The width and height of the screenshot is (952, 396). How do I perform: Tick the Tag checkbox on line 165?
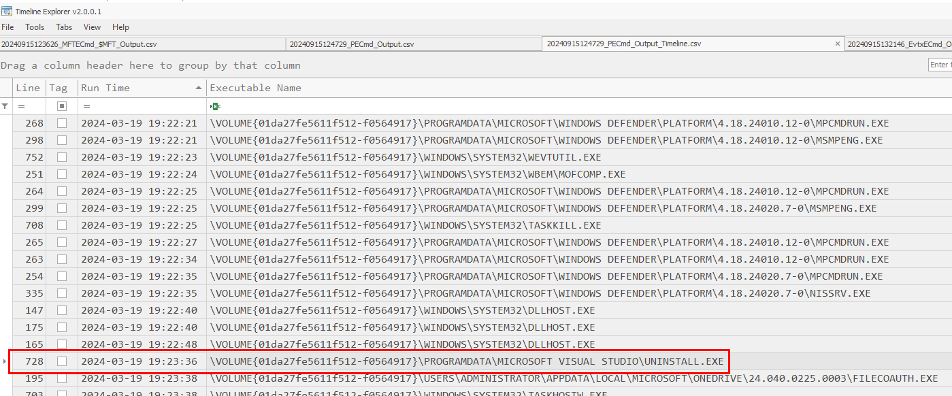pyautogui.click(x=62, y=344)
